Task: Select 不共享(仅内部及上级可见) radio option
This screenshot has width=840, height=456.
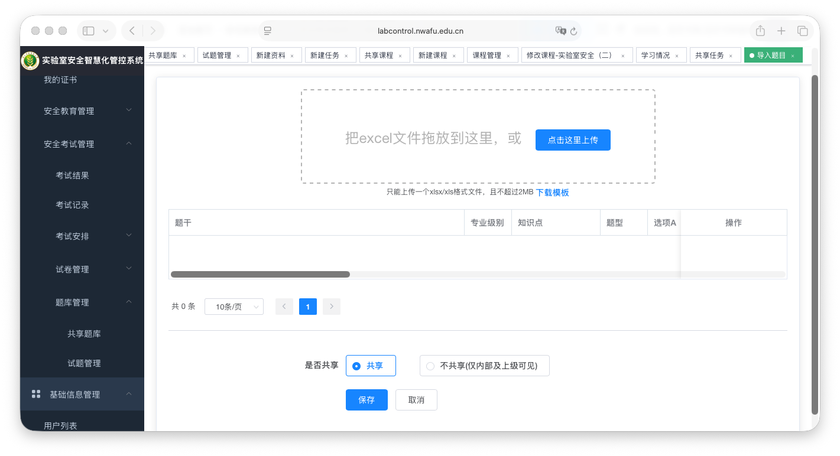Action: [485, 366]
